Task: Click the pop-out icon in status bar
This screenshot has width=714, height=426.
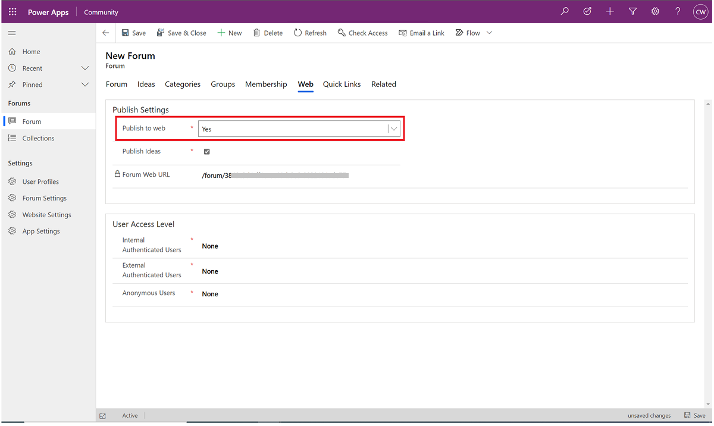Action: pos(103,416)
